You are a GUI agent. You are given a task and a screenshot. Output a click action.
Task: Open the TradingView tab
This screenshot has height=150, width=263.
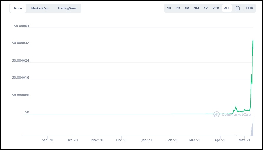point(67,8)
